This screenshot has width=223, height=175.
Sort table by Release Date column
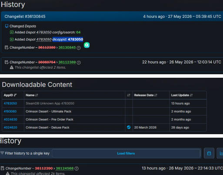[146, 95]
